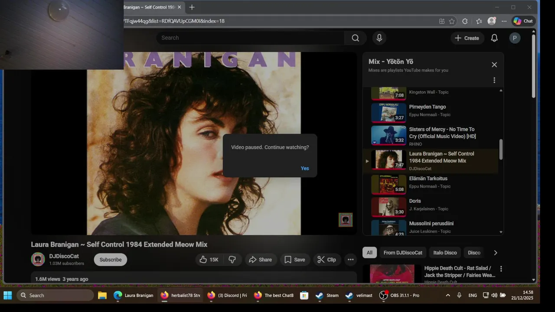Open the velimast Steam taskbar window
The width and height of the screenshot is (555, 312).
pyautogui.click(x=359, y=295)
